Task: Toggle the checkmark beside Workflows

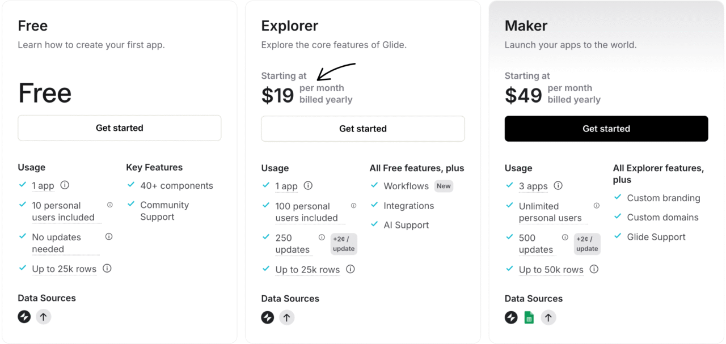Action: pos(374,186)
